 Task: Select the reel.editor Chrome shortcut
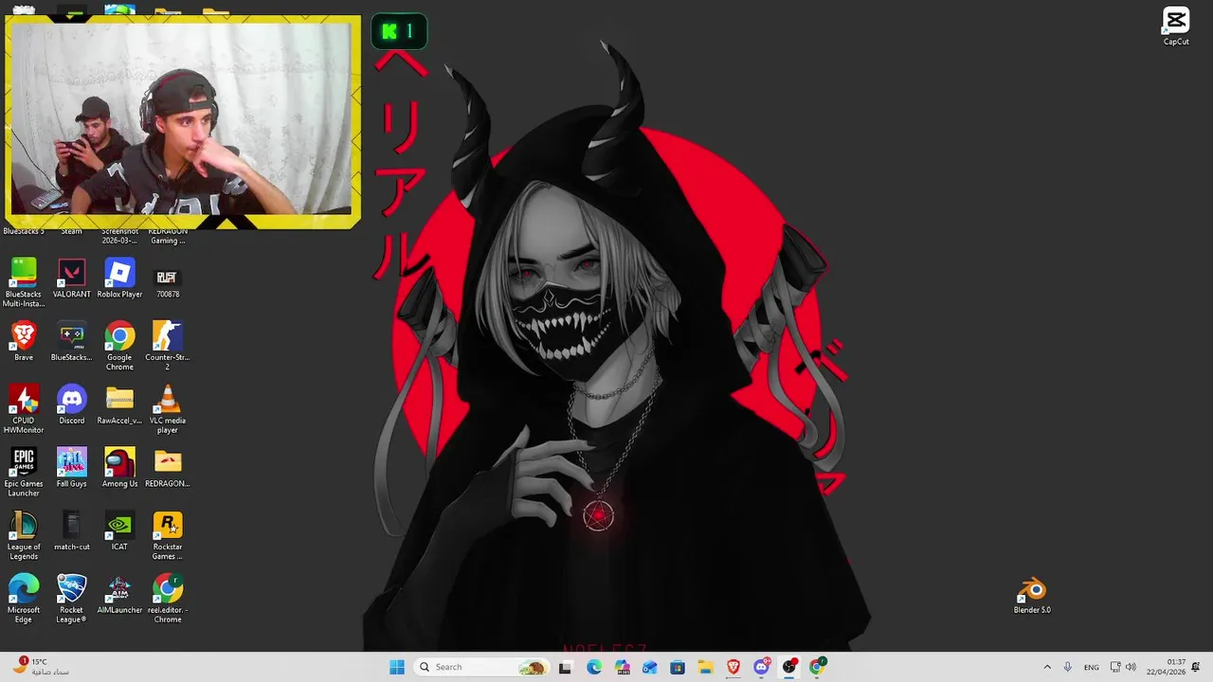[x=168, y=599]
